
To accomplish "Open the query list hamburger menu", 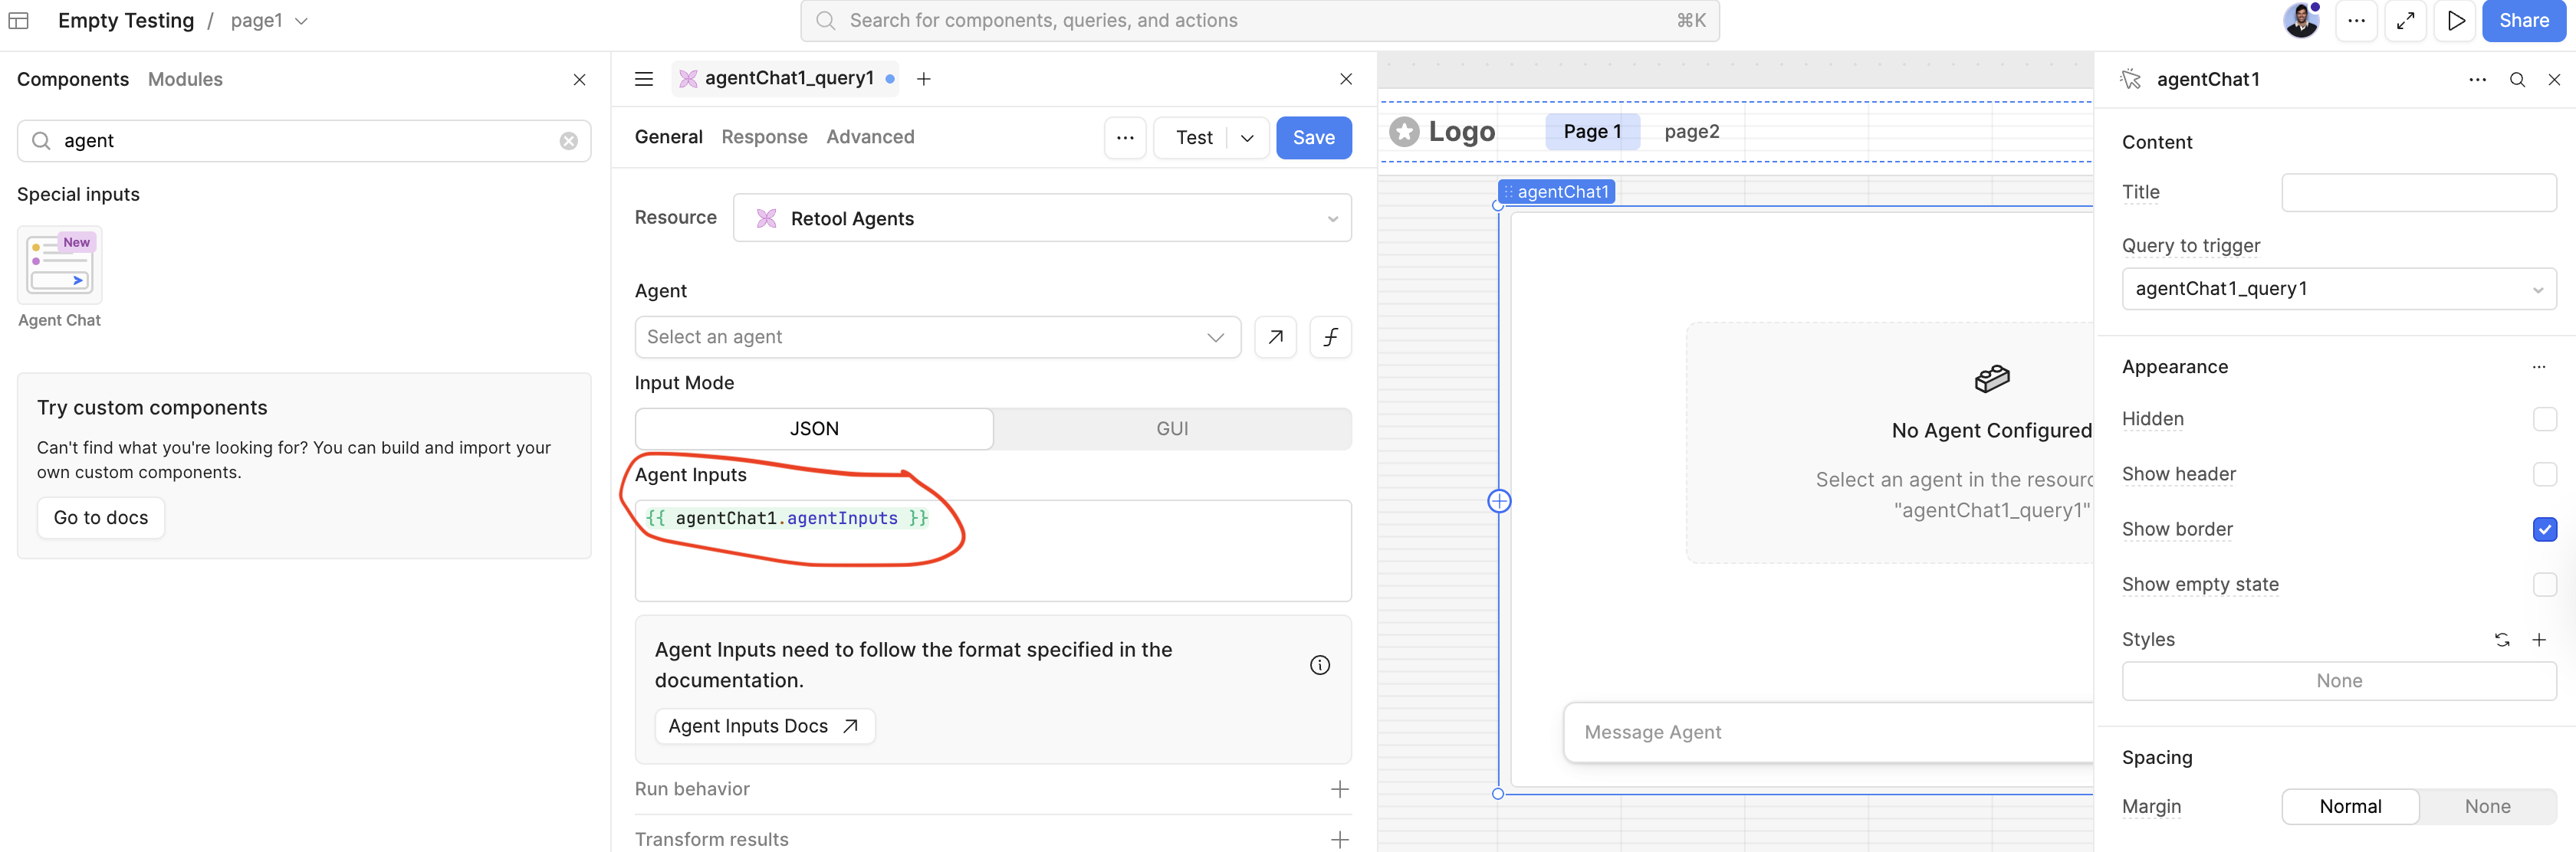I will (644, 79).
